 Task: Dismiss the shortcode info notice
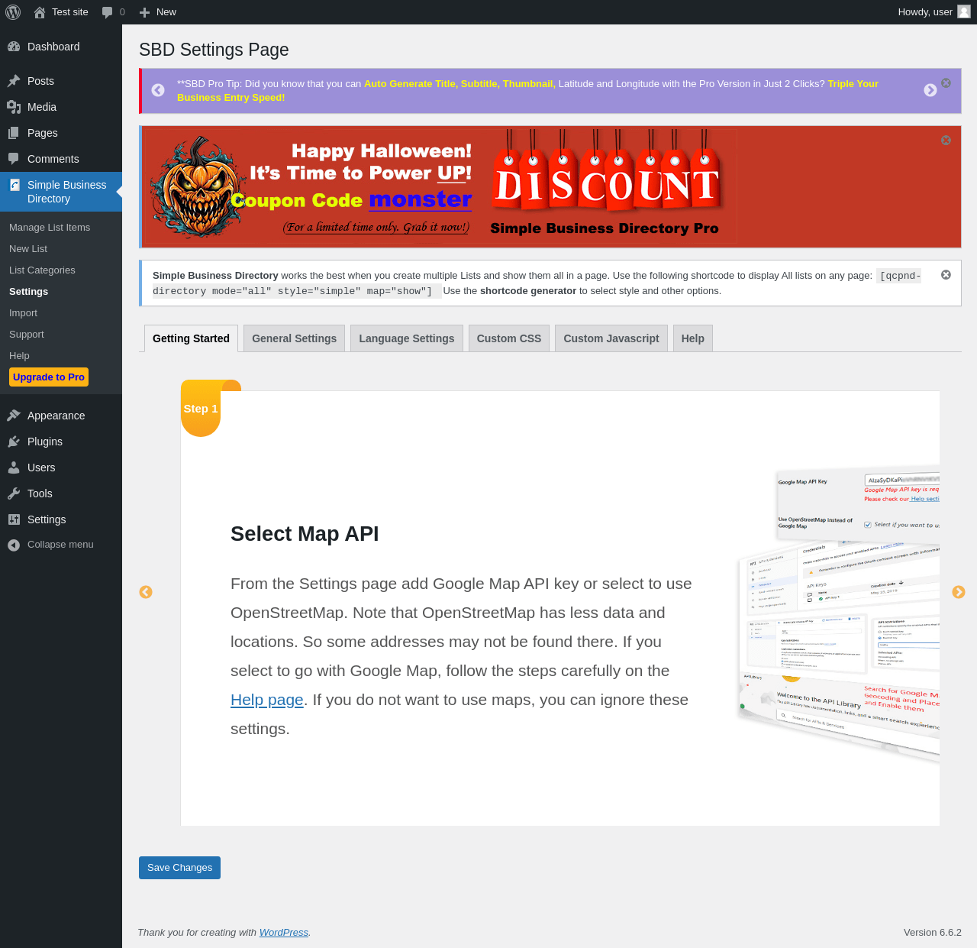(x=946, y=274)
